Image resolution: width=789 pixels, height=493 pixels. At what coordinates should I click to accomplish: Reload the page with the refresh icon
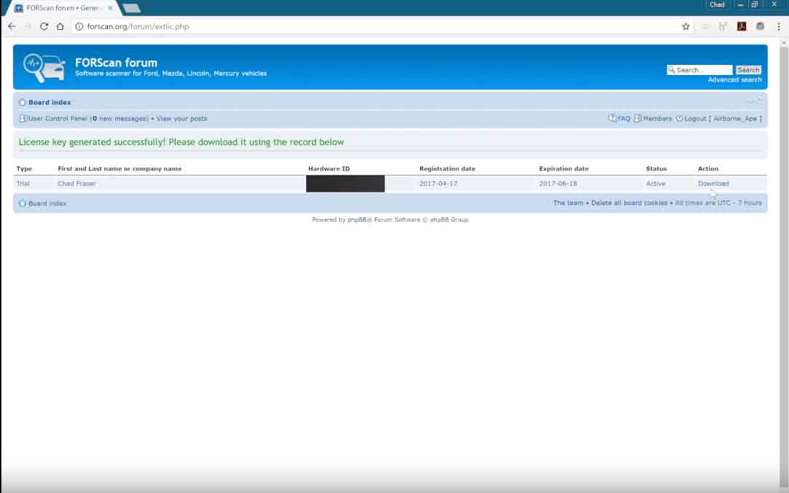[44, 26]
